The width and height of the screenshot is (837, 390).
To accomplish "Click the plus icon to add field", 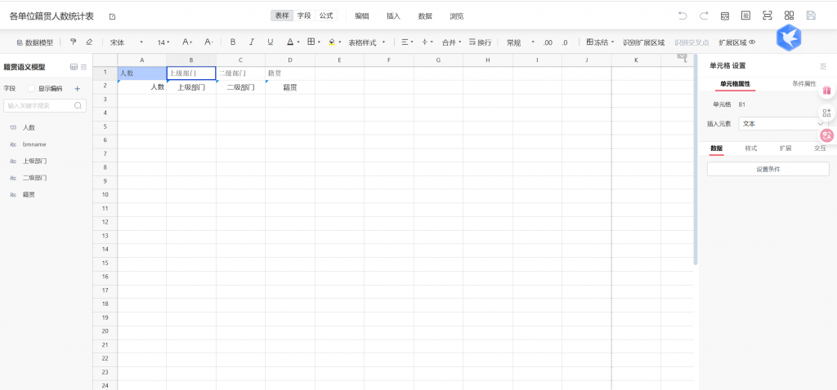I will point(78,88).
